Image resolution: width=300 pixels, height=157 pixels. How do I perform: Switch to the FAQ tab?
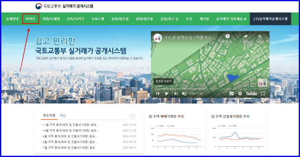tap(62, 116)
